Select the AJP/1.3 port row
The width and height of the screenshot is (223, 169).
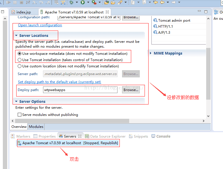(x=179, y=32)
